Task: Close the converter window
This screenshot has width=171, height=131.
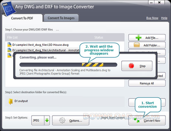Action: click(x=159, y=3)
